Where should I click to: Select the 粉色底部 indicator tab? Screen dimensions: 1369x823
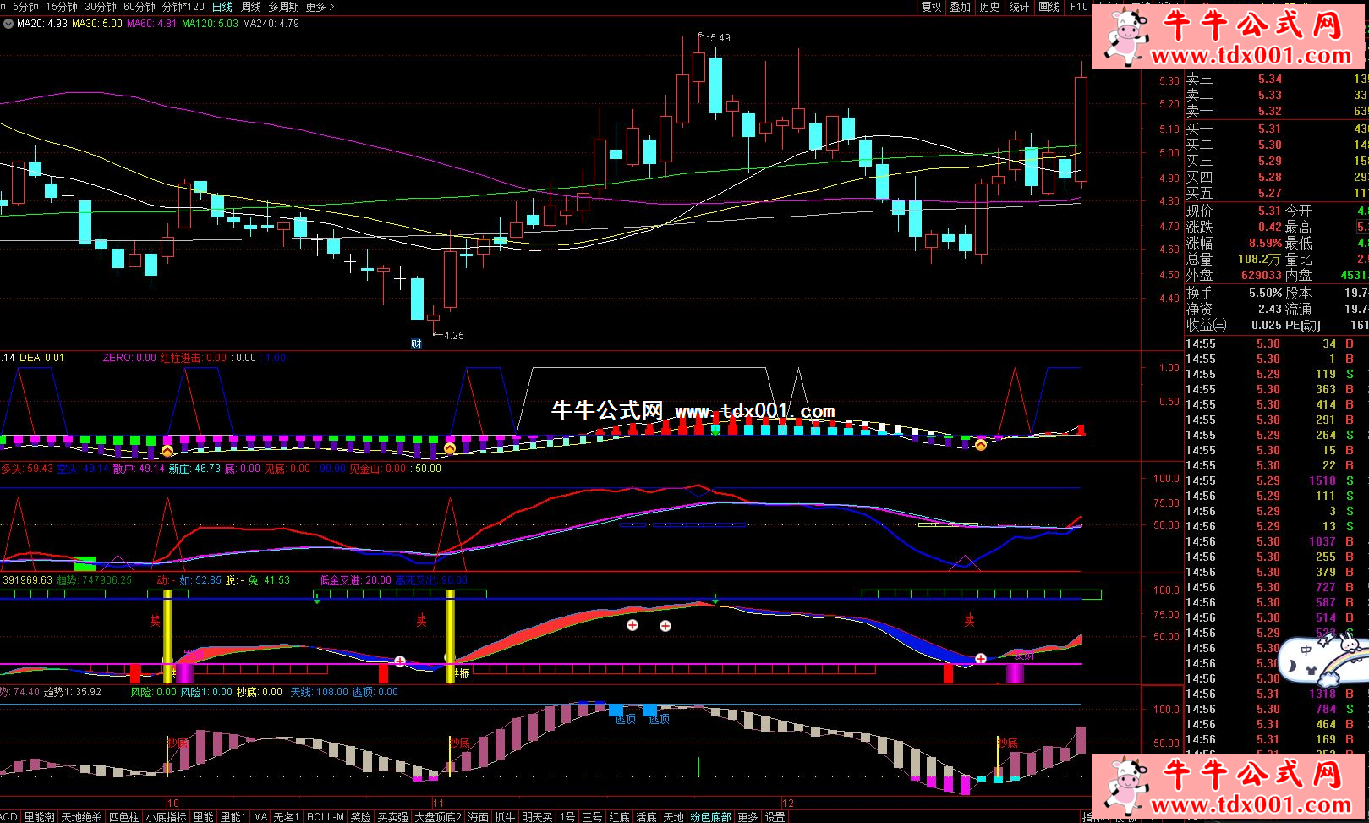click(710, 817)
